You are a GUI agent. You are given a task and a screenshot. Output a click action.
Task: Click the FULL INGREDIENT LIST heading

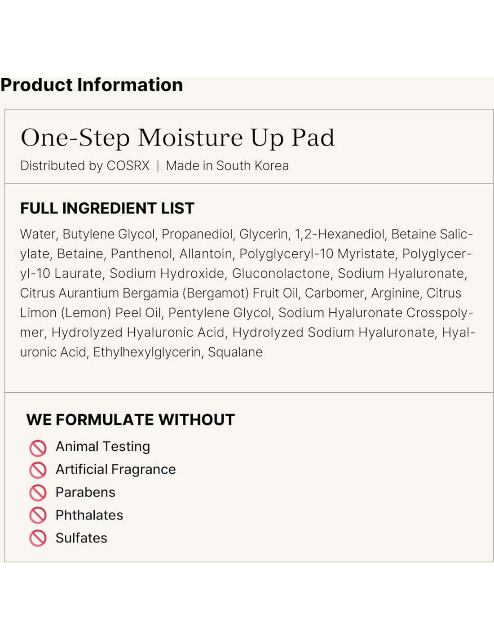click(x=107, y=209)
